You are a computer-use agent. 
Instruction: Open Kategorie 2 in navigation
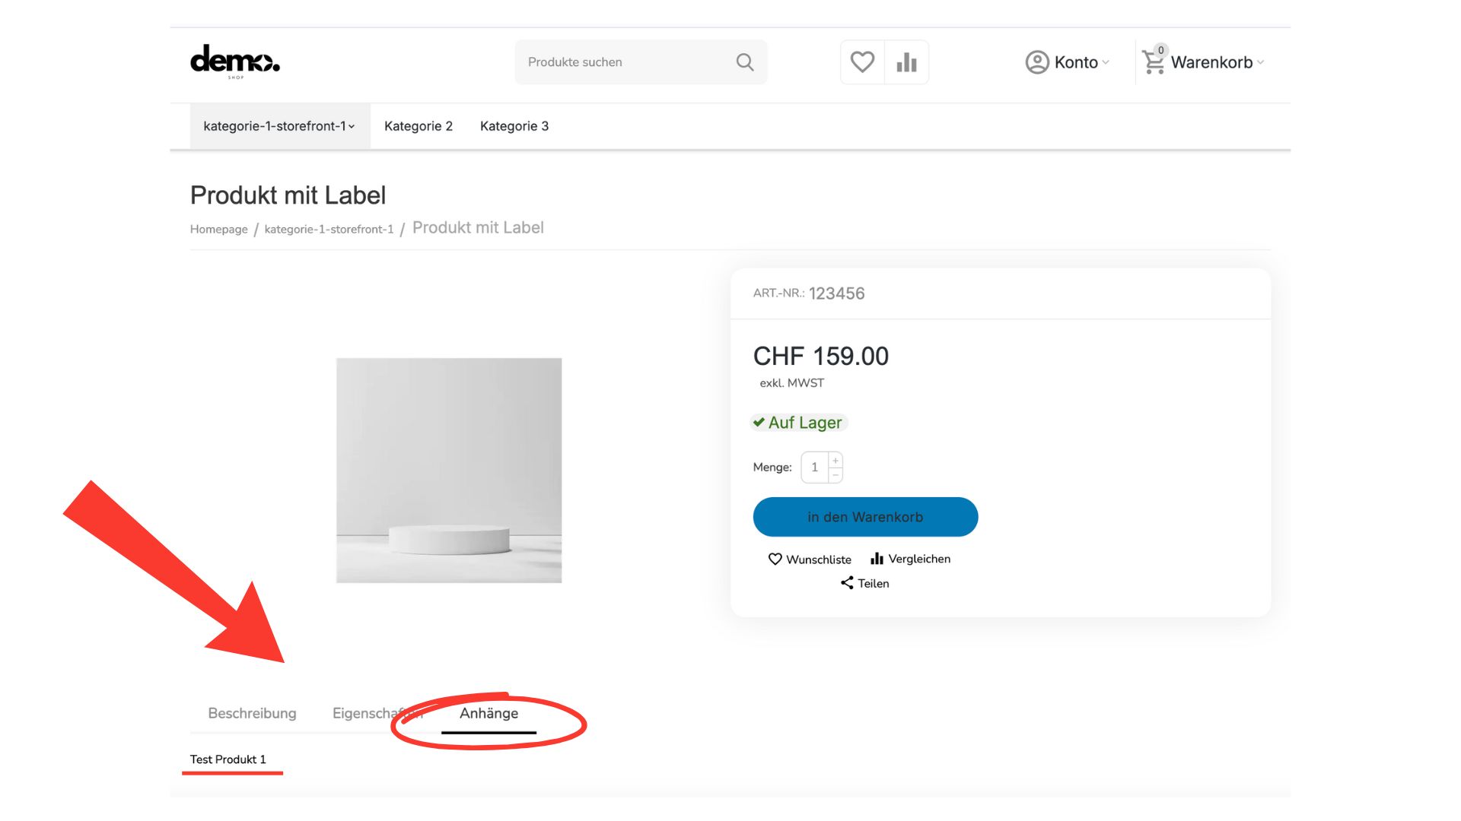419,126
